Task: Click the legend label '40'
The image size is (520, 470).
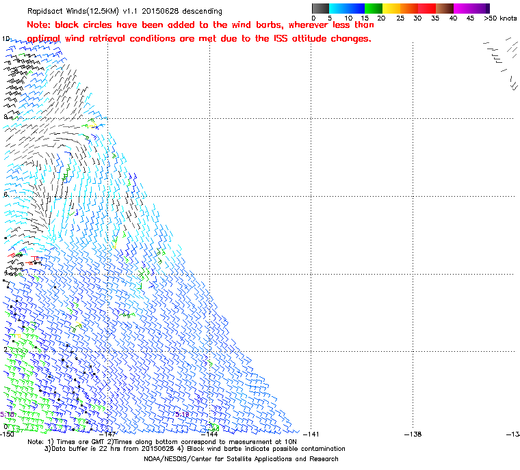Action: (453, 18)
